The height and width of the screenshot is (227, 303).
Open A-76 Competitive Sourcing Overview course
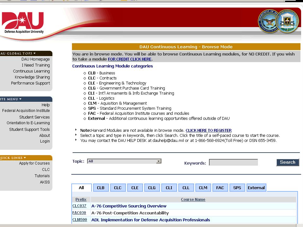[x=129, y=206]
